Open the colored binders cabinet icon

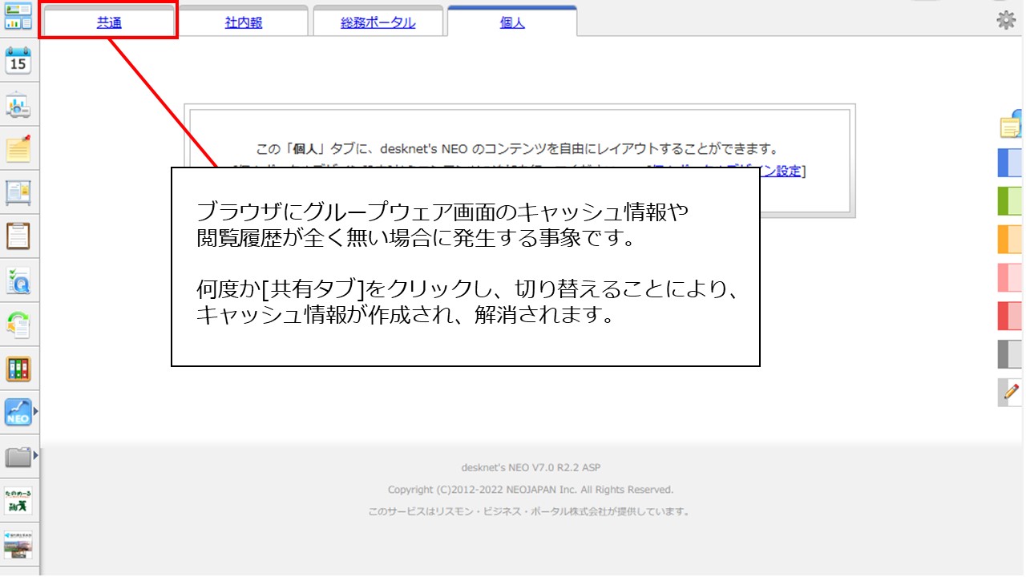point(18,369)
